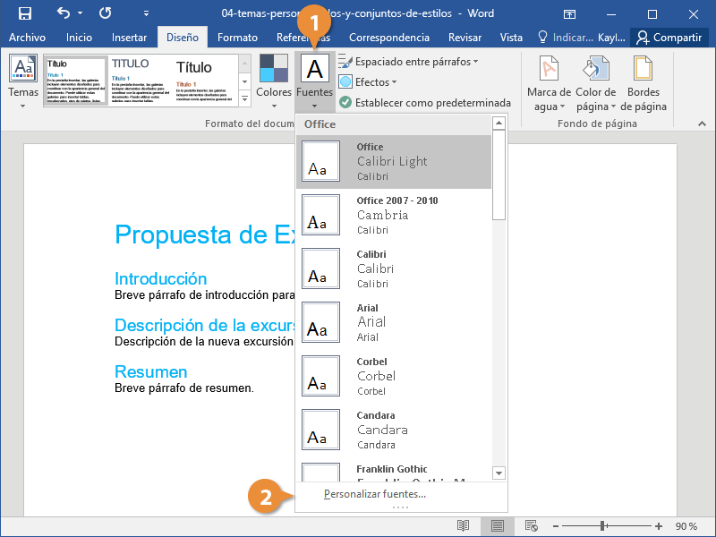Apply the TITULO uppercase style set
This screenshot has height=537, width=716.
click(x=141, y=81)
